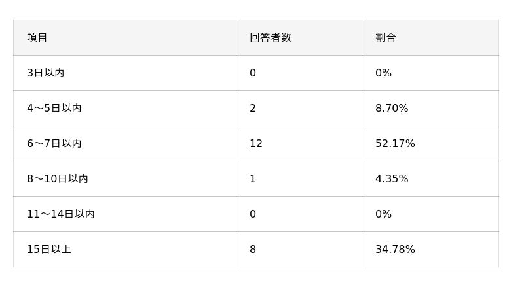Select the 3日以内 row label
This screenshot has height=287, width=524.
(45, 73)
